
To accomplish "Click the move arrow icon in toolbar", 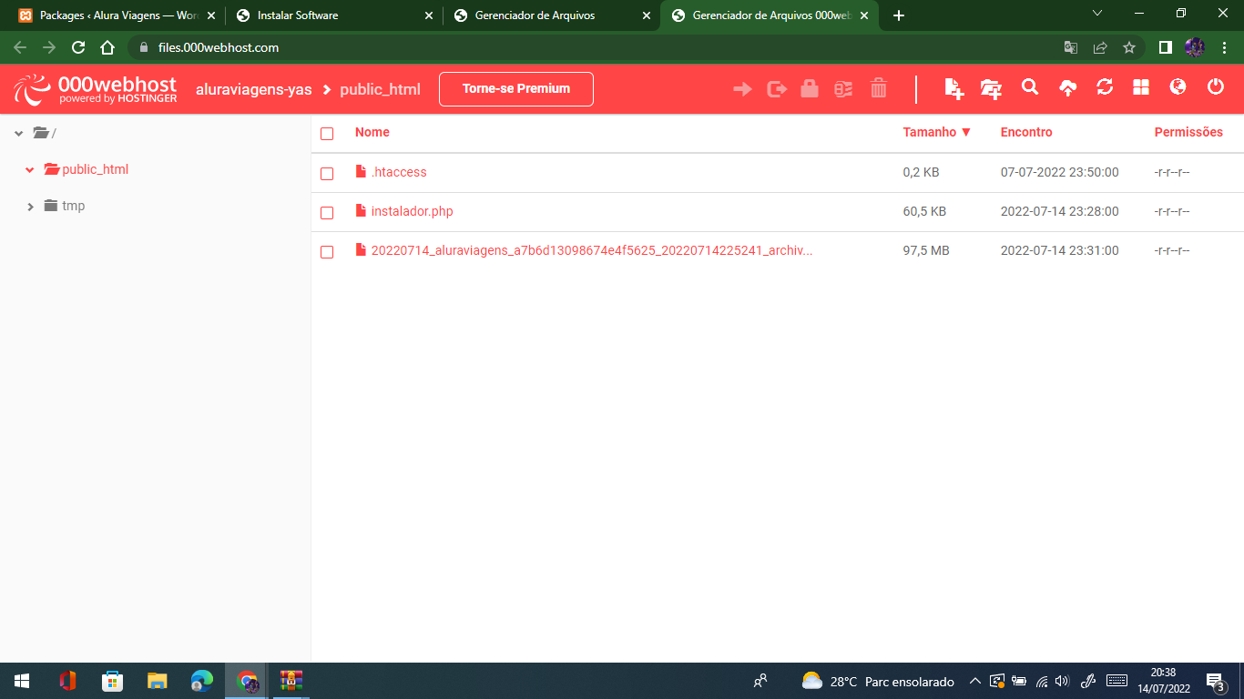I will [742, 88].
